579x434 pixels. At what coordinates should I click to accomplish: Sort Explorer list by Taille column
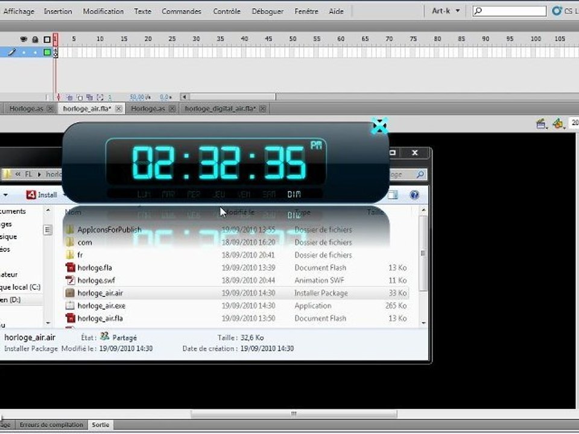coord(375,212)
